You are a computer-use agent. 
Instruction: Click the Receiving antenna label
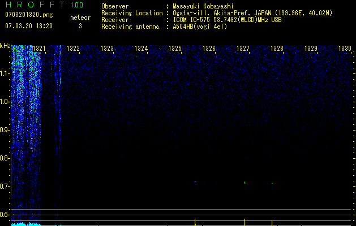(130, 27)
